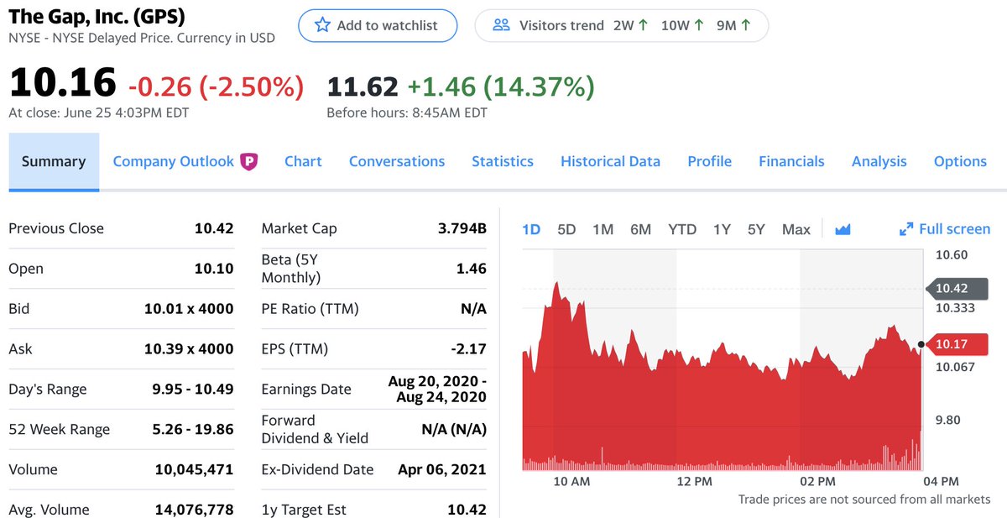This screenshot has height=518, width=1007.
Task: Switch to the Financials tab
Action: 791,161
